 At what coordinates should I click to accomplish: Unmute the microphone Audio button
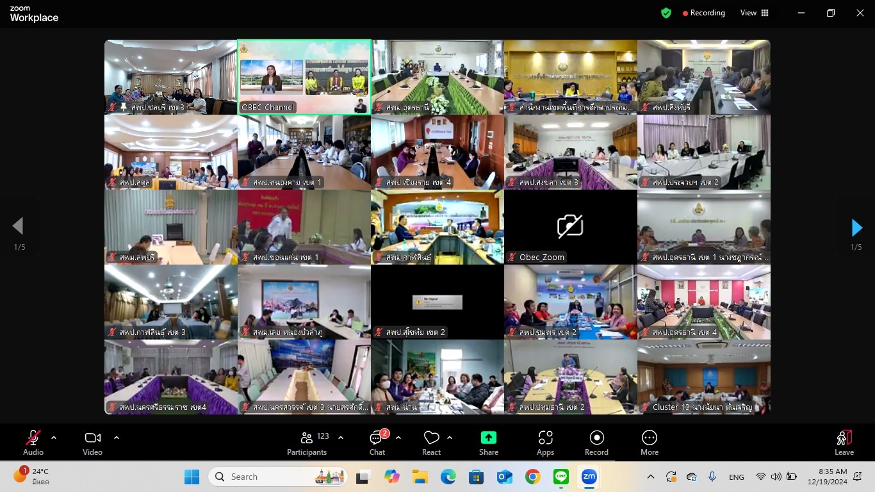coord(33,443)
